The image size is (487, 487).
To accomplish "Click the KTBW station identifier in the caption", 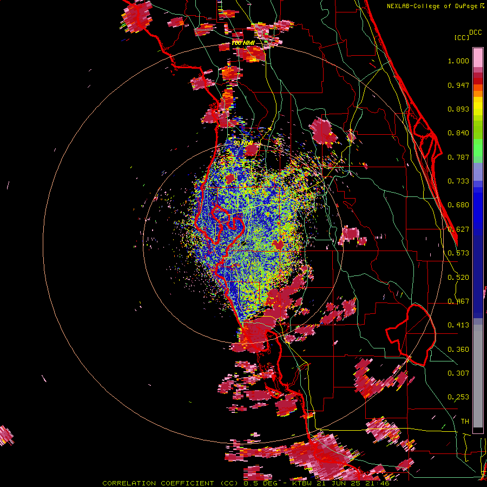I will pos(301,483).
